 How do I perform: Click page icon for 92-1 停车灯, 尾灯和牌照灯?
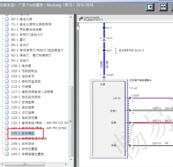click(7, 55)
